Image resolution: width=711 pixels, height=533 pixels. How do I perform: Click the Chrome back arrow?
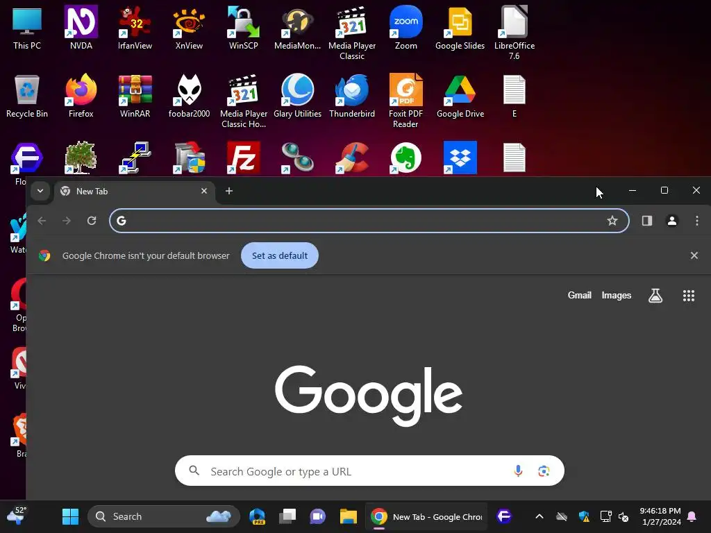coord(42,221)
